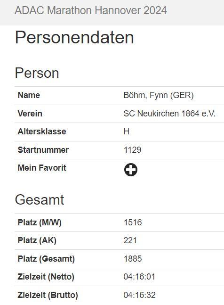Click the Startnummer row label
The width and height of the screenshot is (224, 305).
(43, 150)
